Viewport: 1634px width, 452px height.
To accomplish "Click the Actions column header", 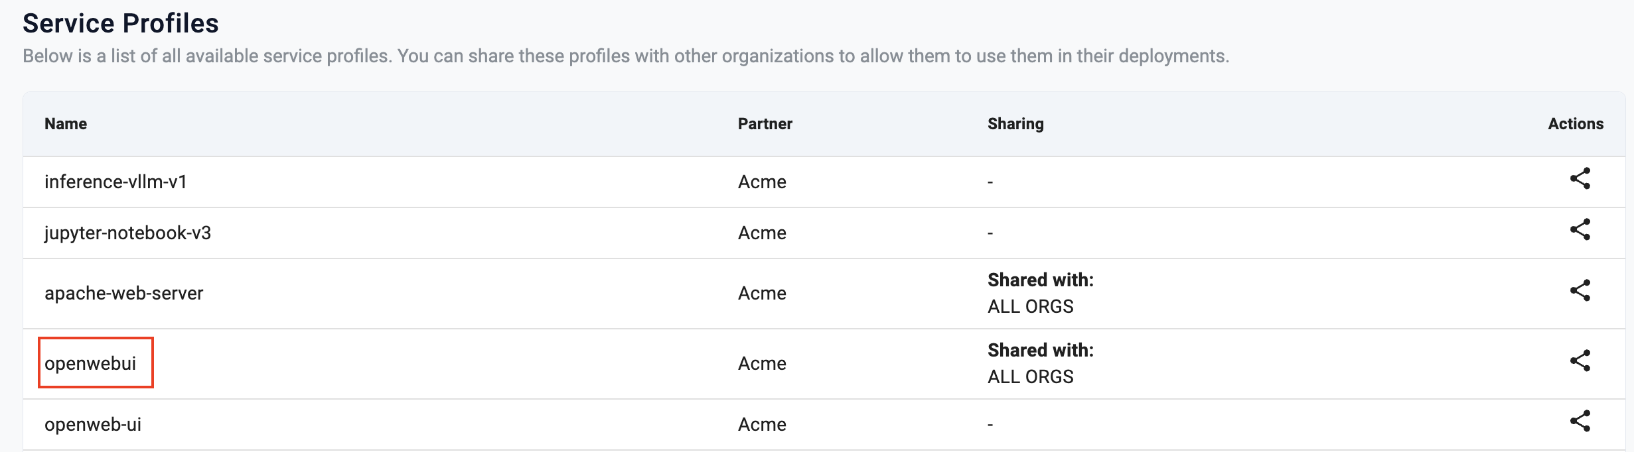I will tap(1575, 124).
